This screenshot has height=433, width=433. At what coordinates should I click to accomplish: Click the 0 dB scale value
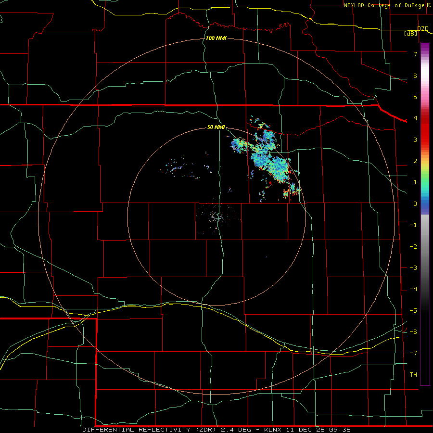(x=415, y=204)
